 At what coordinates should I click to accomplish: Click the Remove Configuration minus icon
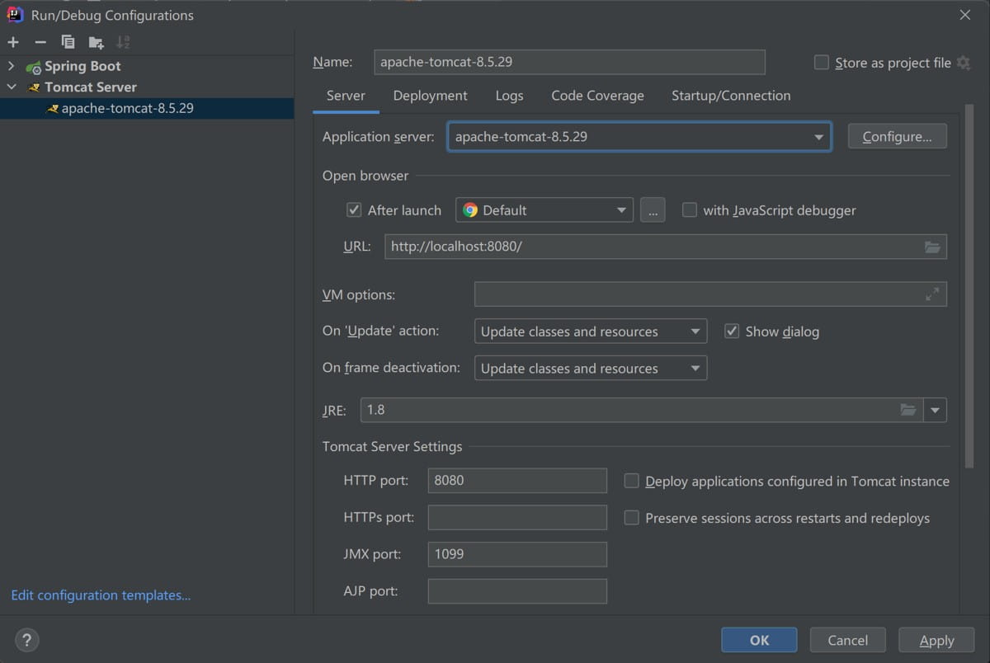tap(40, 42)
